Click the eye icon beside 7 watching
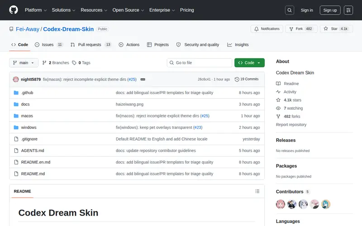The height and width of the screenshot is (226, 362). [278, 108]
